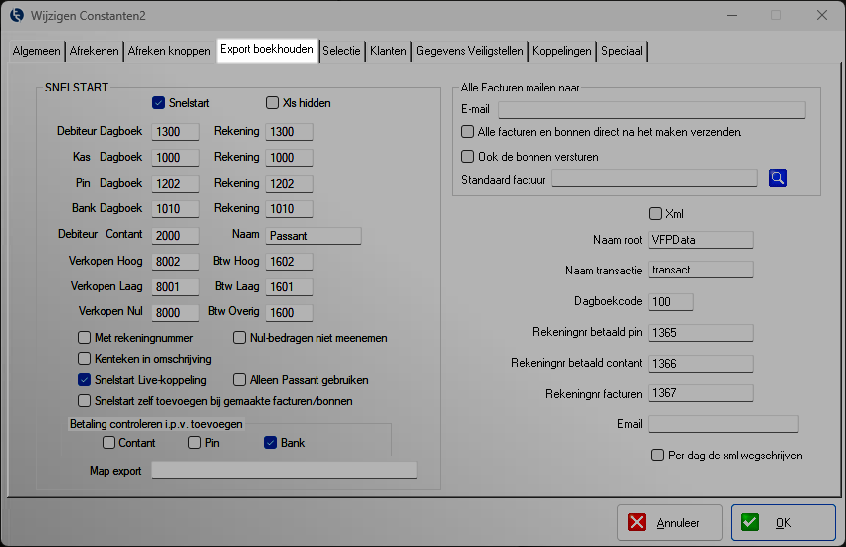The height and width of the screenshot is (547, 846).
Task: Select the Naam root field
Action: click(x=700, y=240)
